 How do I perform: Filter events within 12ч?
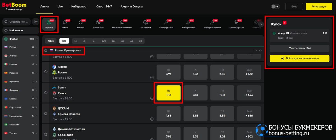[104, 41]
